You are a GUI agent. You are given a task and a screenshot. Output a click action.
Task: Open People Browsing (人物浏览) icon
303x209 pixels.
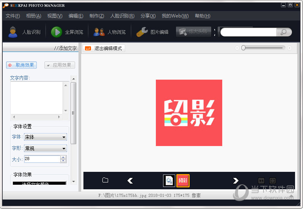tap(99, 32)
